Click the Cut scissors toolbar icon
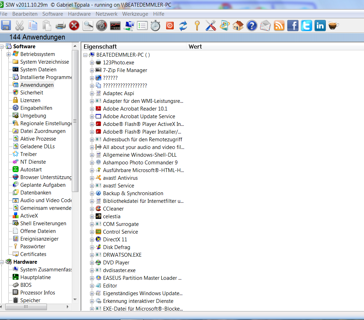364x320 pixels. tap(20, 26)
